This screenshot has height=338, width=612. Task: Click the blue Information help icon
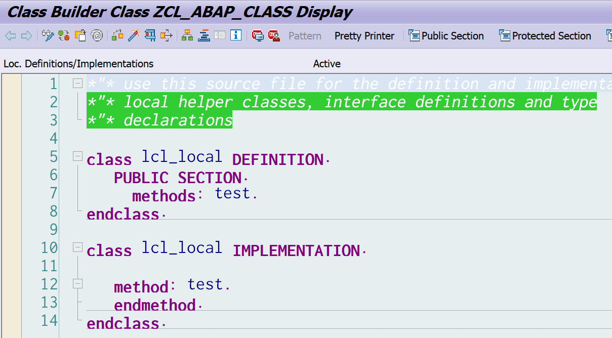[x=236, y=35]
